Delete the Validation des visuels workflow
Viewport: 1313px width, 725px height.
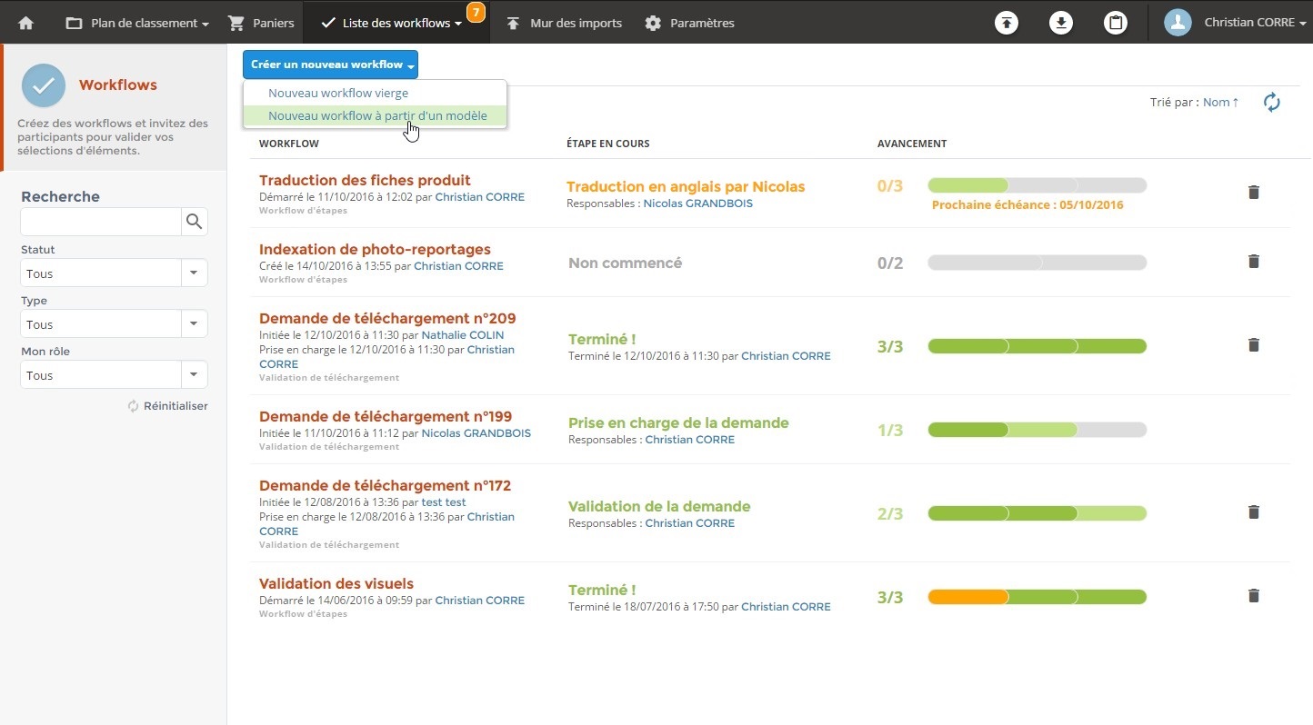(x=1254, y=596)
